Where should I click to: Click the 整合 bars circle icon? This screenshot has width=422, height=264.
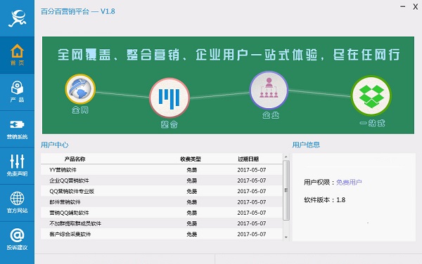tap(170, 98)
